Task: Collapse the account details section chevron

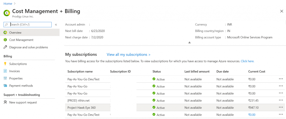Action: (x=189, y=43)
